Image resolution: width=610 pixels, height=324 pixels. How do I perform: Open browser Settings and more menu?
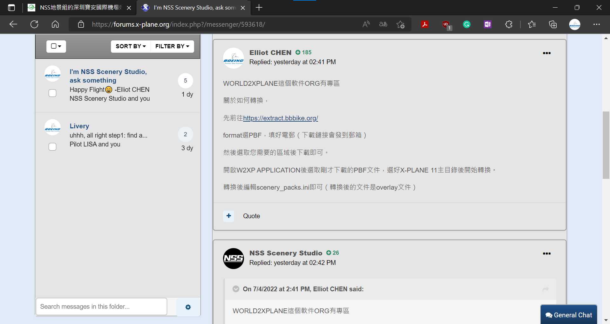597,24
